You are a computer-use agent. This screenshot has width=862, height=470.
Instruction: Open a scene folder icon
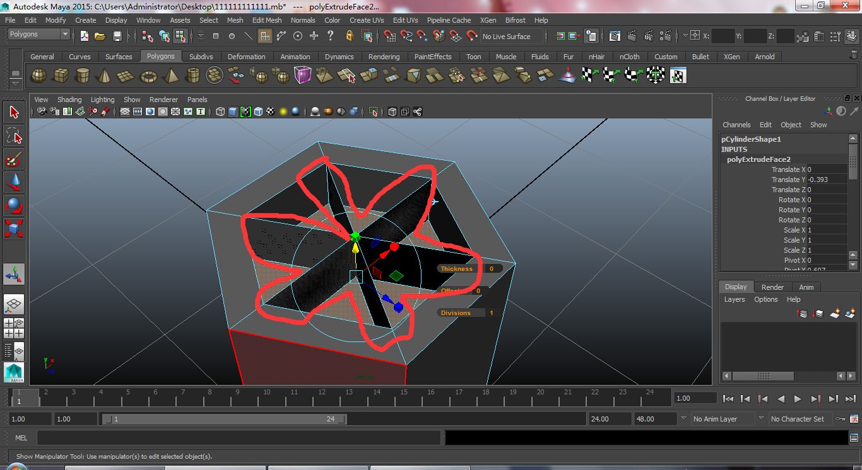pyautogui.click(x=100, y=36)
